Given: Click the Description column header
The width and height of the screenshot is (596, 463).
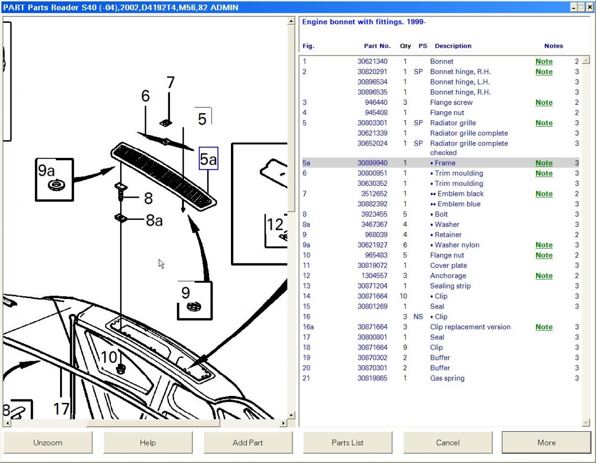Looking at the screenshot, I should [x=453, y=46].
